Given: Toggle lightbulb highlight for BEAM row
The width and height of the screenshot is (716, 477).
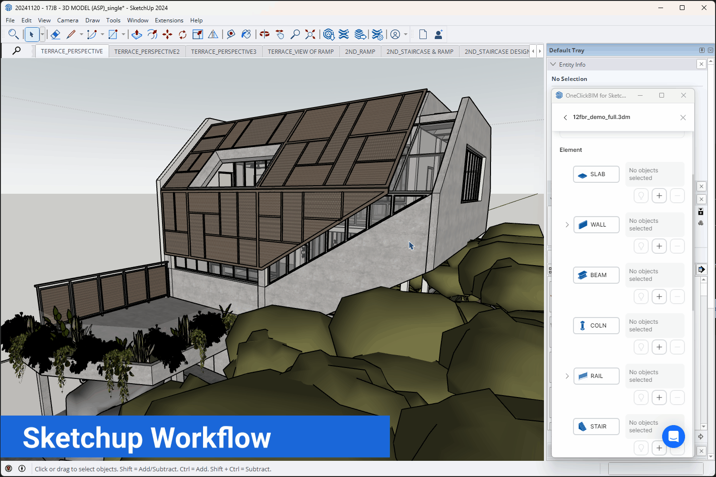Looking at the screenshot, I should (641, 297).
